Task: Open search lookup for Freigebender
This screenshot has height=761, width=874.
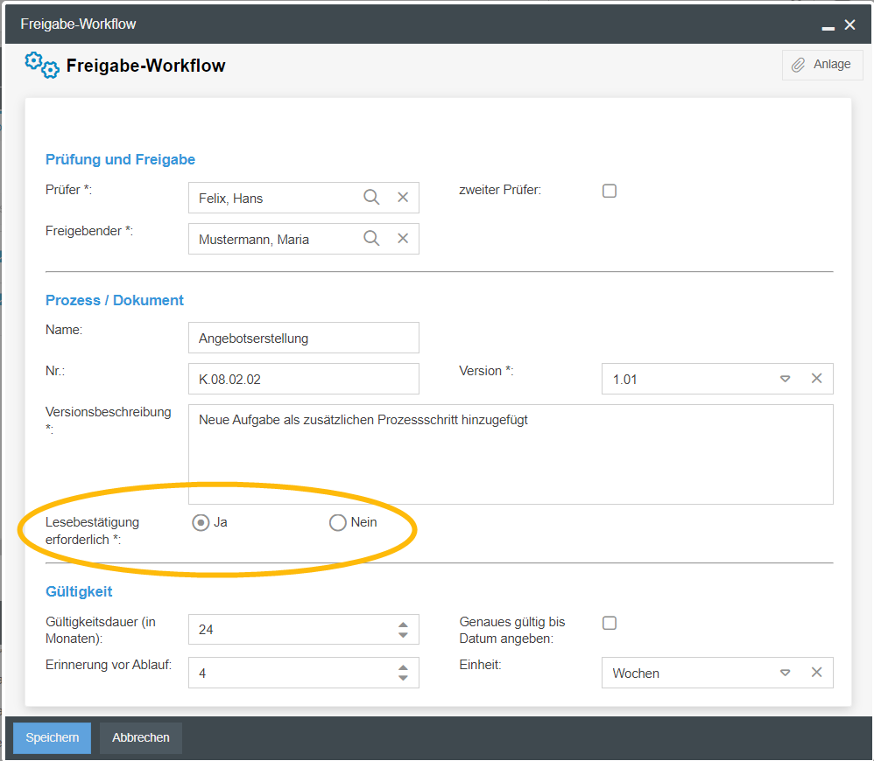Action: coord(371,239)
